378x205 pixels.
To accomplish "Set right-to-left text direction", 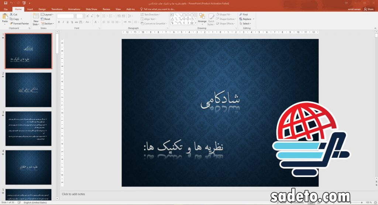I will pos(130,22).
